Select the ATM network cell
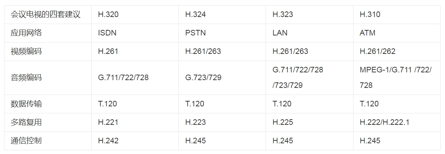The width and height of the screenshot is (445, 154). coord(367,33)
